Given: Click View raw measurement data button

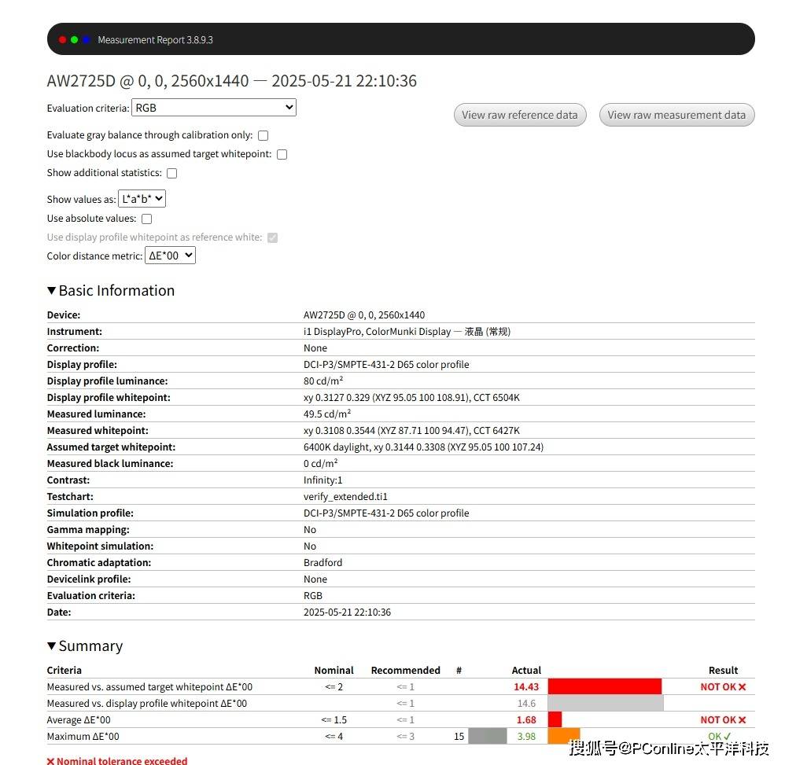Looking at the screenshot, I should [x=676, y=115].
